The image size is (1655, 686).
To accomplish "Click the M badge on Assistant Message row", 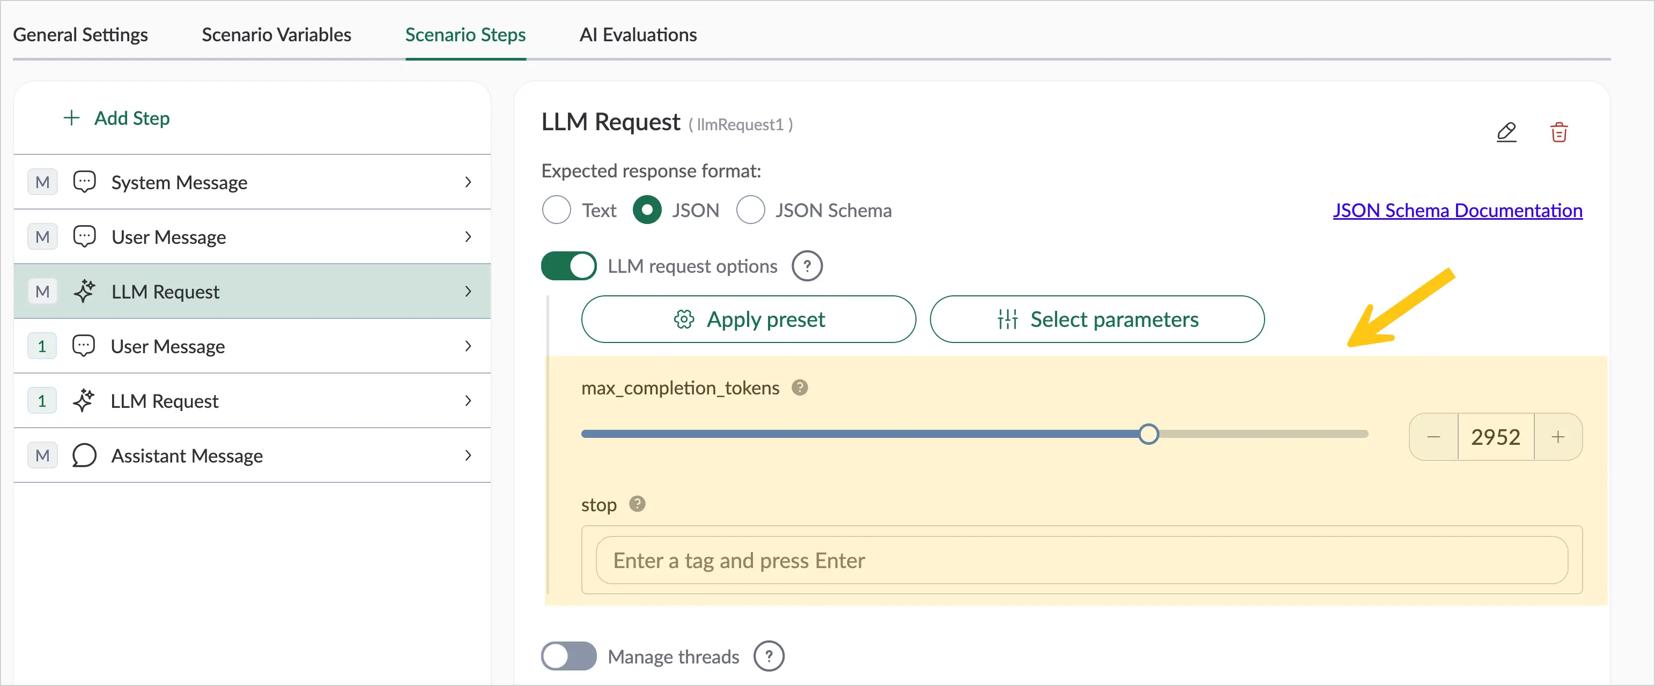I will (42, 456).
